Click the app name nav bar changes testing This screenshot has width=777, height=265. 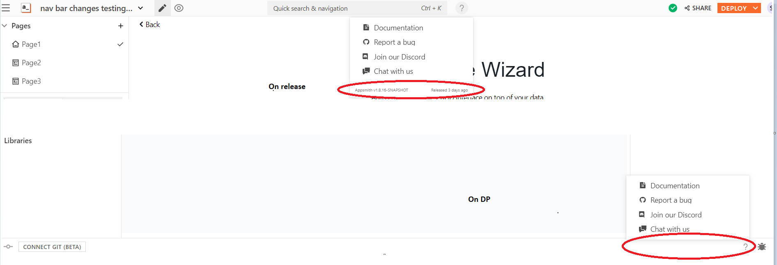(86, 8)
